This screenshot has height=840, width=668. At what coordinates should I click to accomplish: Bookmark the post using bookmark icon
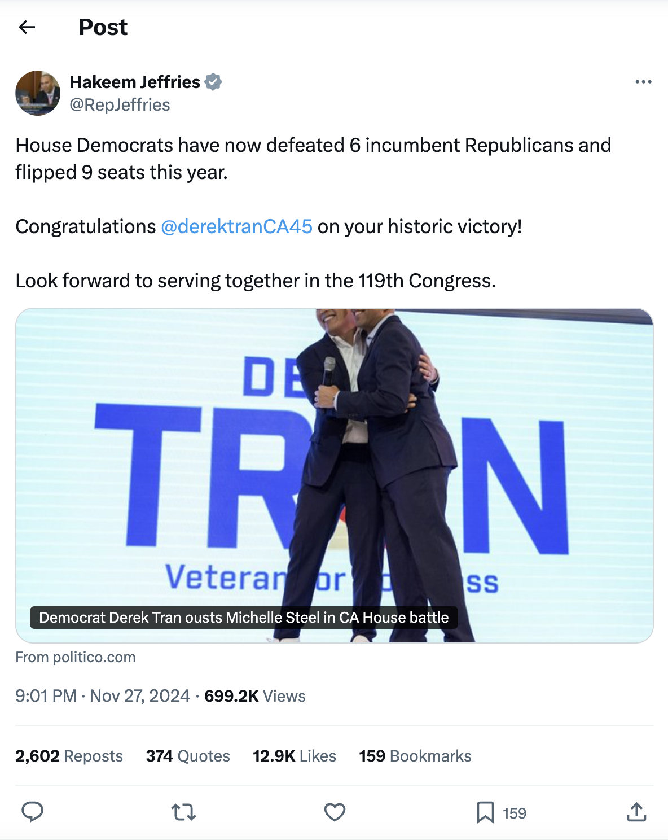[x=485, y=812]
